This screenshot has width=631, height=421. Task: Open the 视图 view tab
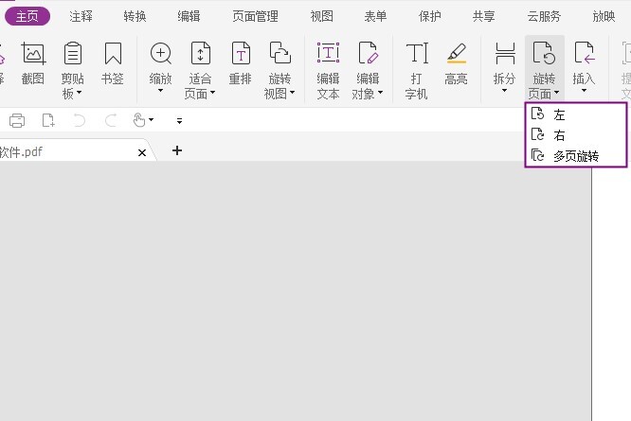321,16
